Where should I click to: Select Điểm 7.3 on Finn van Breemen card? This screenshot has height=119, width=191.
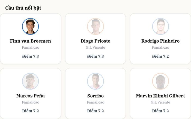31,56
